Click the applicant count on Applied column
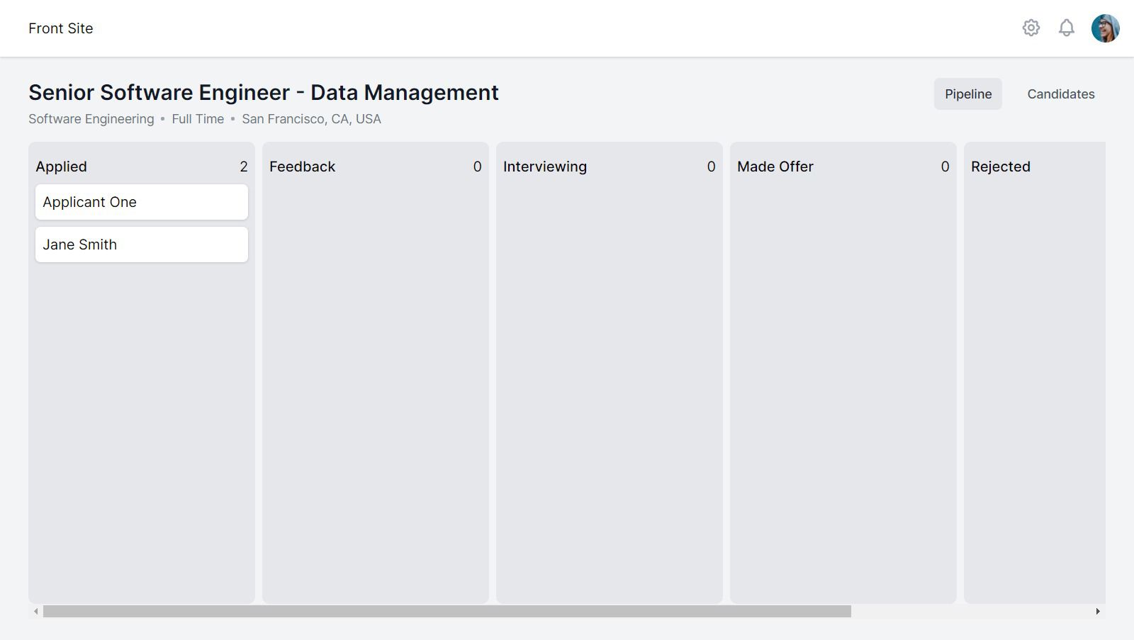The height and width of the screenshot is (640, 1134). (243, 167)
